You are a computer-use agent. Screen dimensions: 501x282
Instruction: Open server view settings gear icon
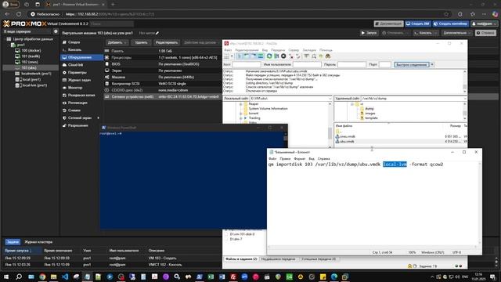point(56,31)
